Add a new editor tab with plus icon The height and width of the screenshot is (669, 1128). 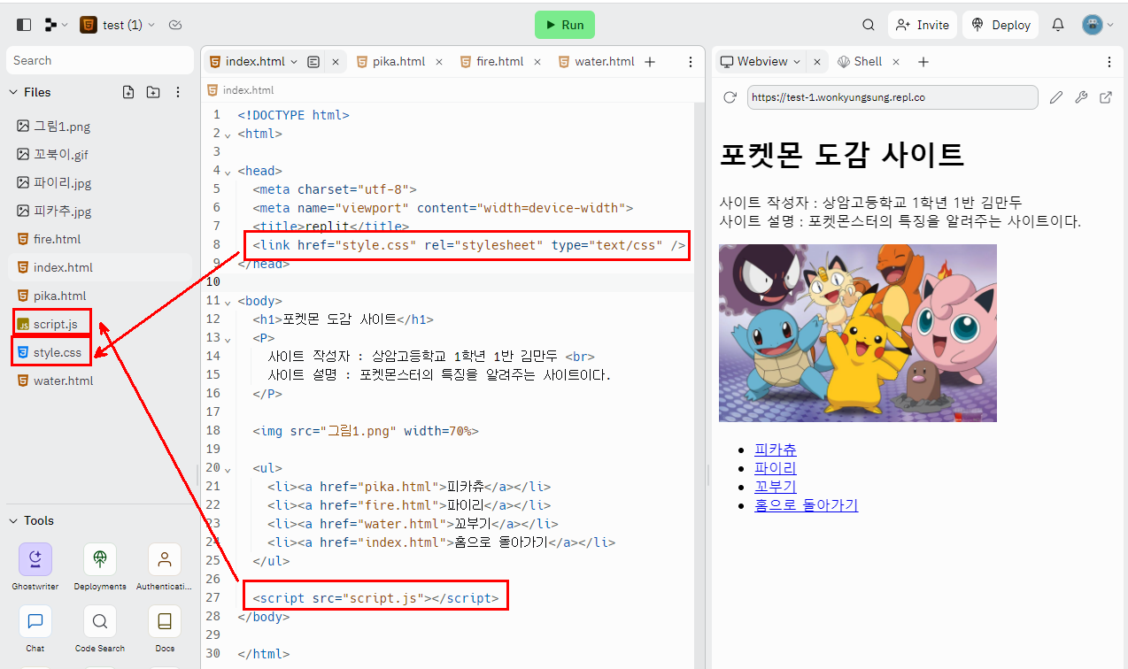650,62
